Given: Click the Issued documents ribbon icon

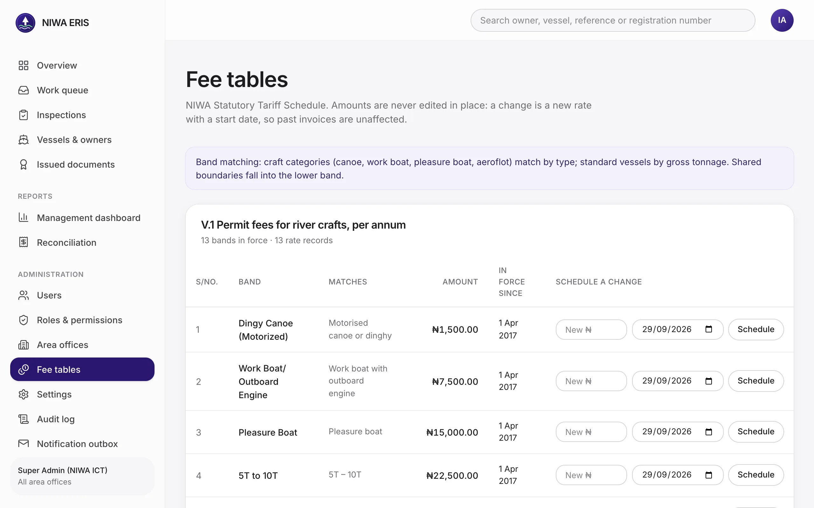Looking at the screenshot, I should tap(24, 165).
